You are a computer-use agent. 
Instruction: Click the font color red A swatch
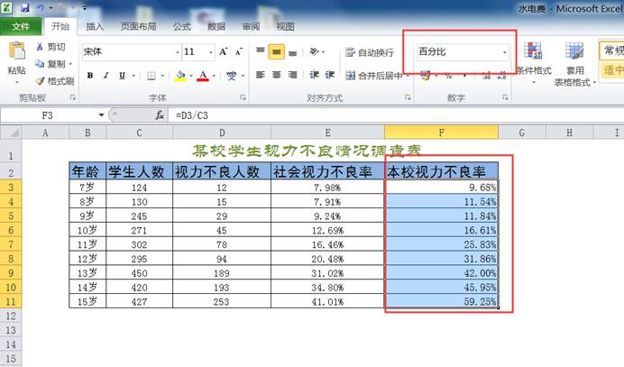tap(203, 76)
